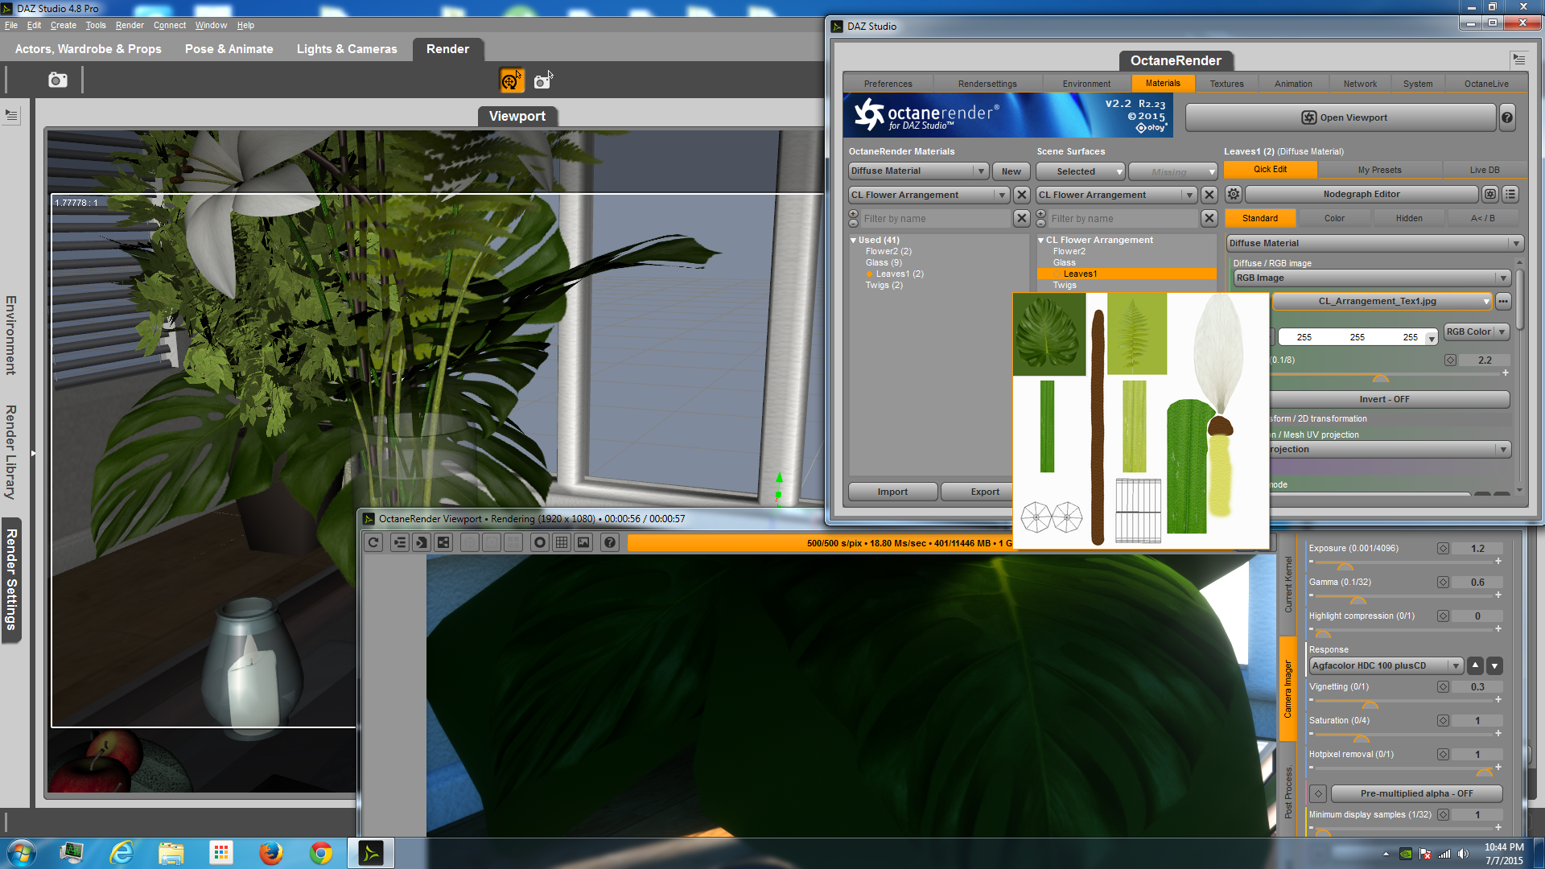Open the Lights & Cameras tab

point(347,49)
